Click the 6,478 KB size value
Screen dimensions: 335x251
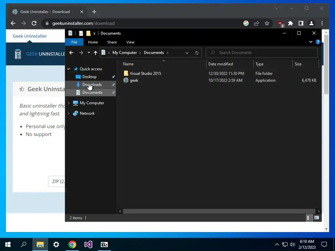click(x=309, y=80)
